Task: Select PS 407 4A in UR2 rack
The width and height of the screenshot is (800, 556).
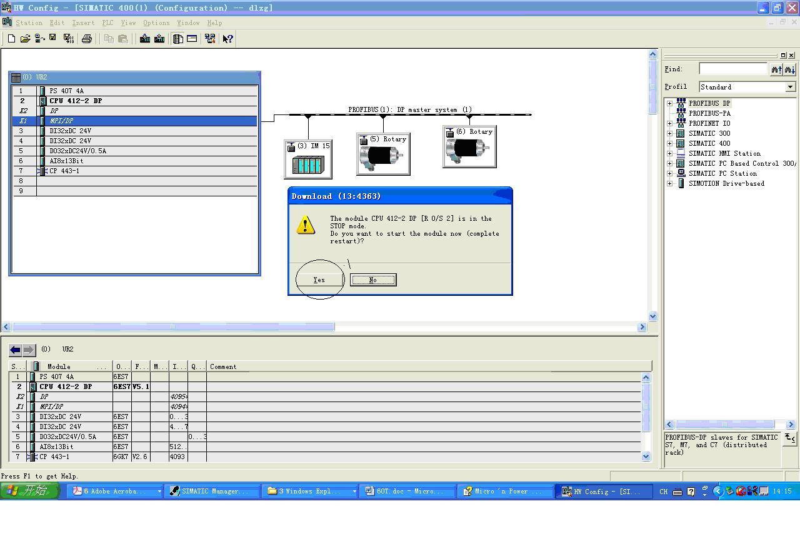Action: pos(134,91)
